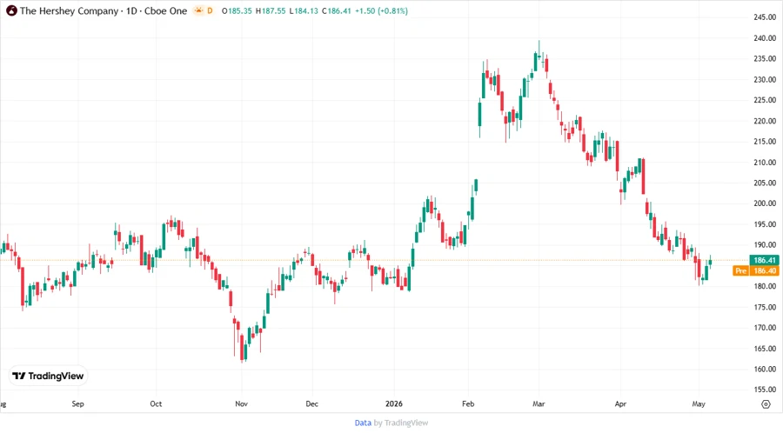Click the 200.00 price axis label
This screenshot has width=783, height=433.
765,203
